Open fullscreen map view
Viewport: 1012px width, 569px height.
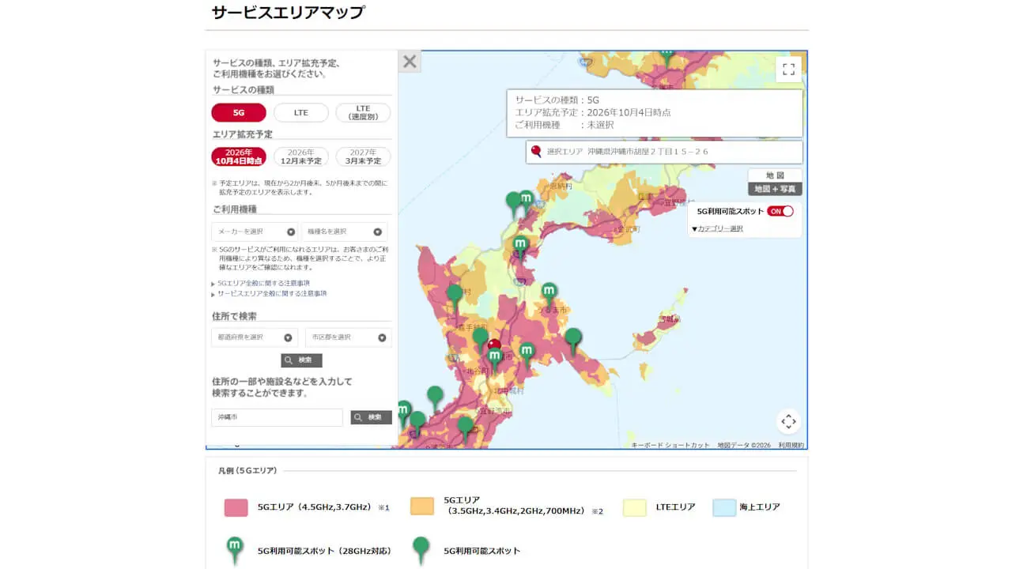pos(788,70)
